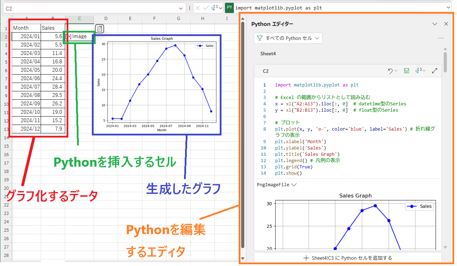Screen dimensions: 457x266
Task: Select the sales value 29.5 cell
Action: [x=53, y=95]
